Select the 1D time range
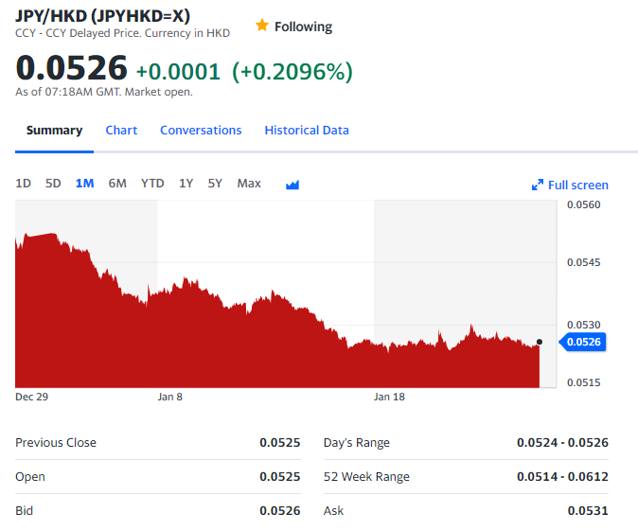This screenshot has width=638, height=531. (24, 184)
